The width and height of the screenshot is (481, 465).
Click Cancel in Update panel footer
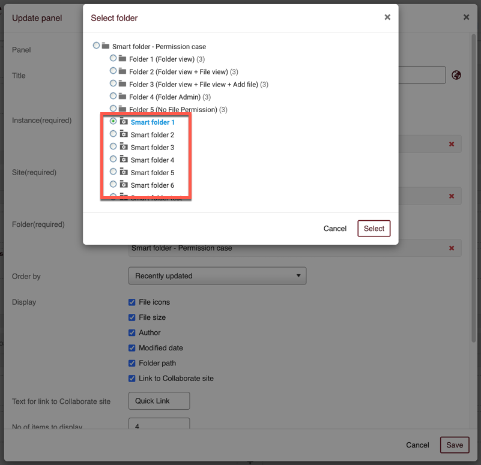tap(417, 445)
